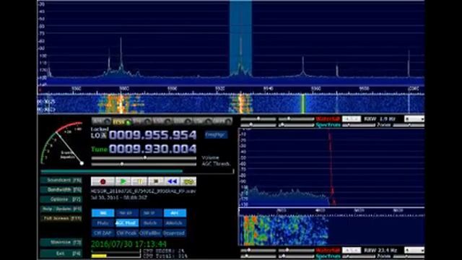Seek in the teal playback progress bar
The height and width of the screenshot is (260, 462).
click(137, 171)
